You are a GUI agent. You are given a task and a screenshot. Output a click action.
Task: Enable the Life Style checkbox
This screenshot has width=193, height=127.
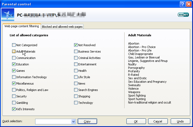pos(76,77)
